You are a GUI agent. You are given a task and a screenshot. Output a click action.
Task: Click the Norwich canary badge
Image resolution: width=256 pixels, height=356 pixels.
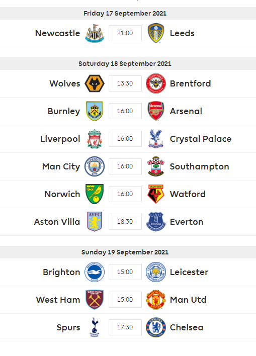(x=95, y=194)
